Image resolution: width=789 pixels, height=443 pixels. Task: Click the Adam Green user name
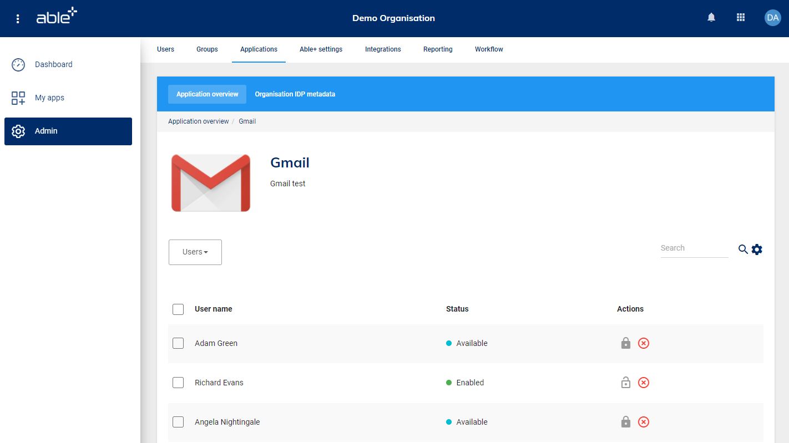[x=216, y=343]
